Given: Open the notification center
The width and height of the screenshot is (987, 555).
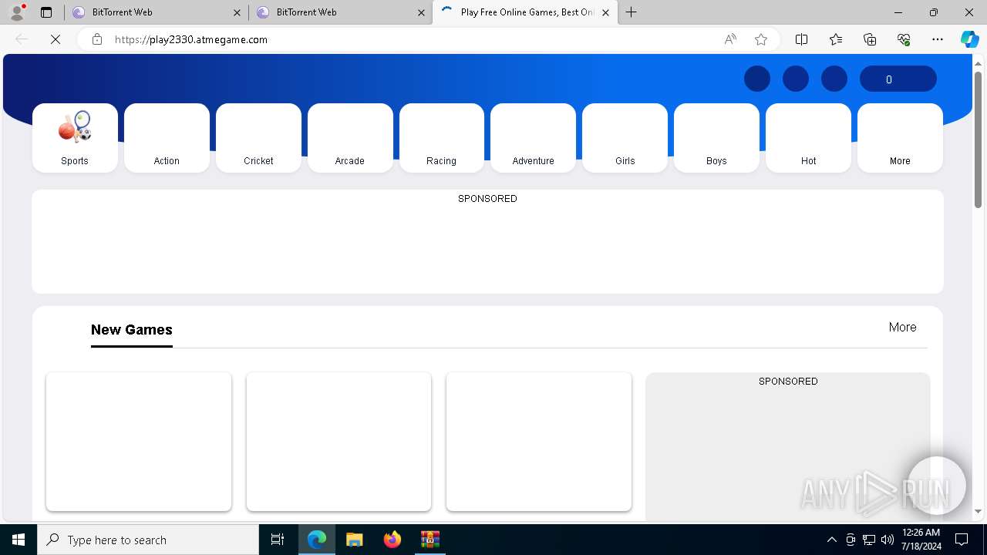Looking at the screenshot, I should click(962, 540).
